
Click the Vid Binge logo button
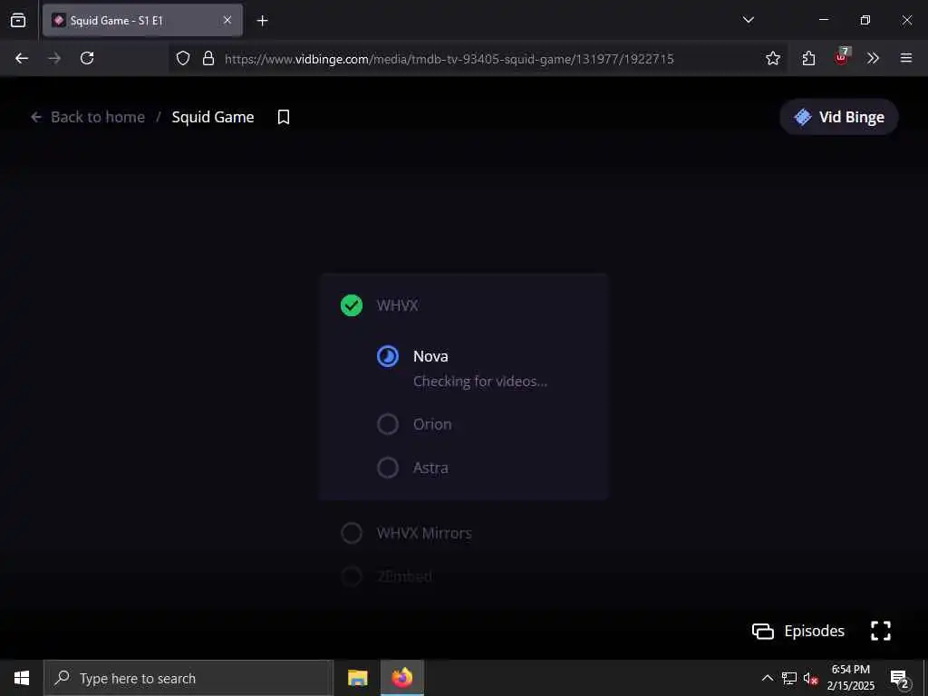pos(839,117)
